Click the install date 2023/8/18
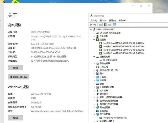This screenshot has width=168, height=123. click(x=36, y=102)
